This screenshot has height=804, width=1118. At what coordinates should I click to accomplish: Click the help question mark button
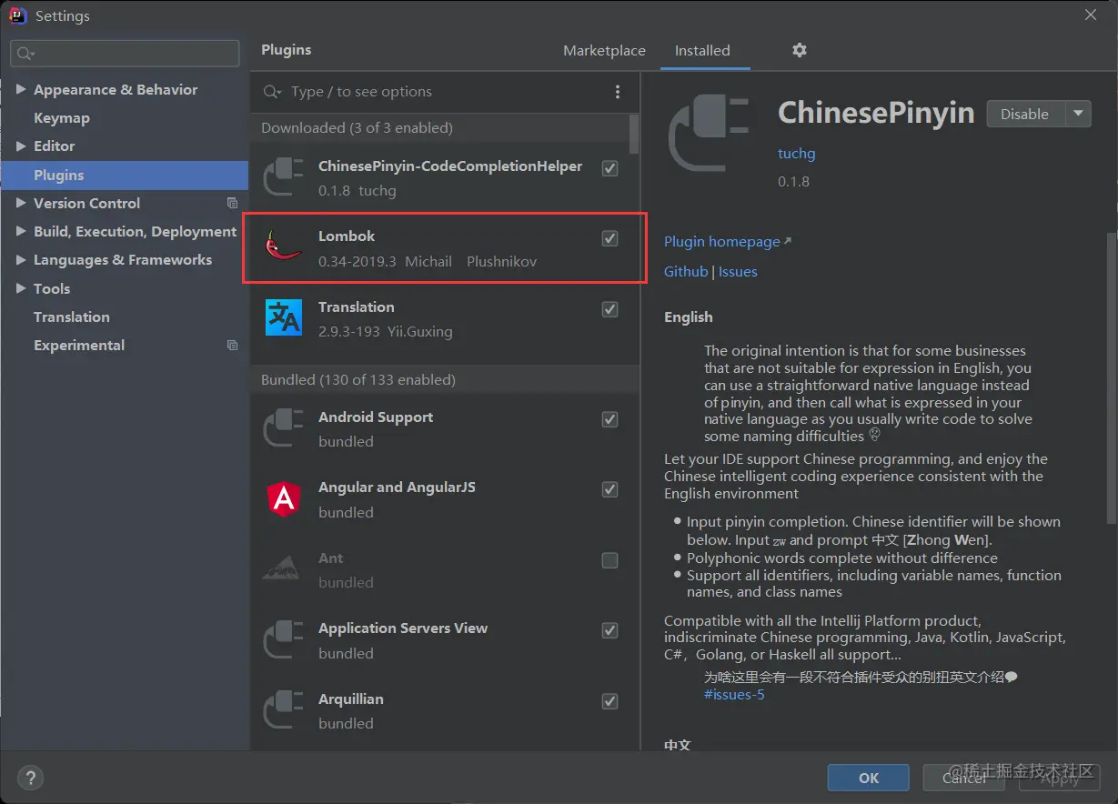(x=30, y=778)
